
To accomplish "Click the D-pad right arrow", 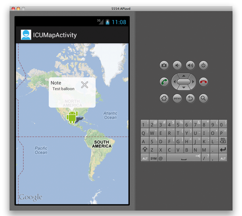I will [193, 82].
